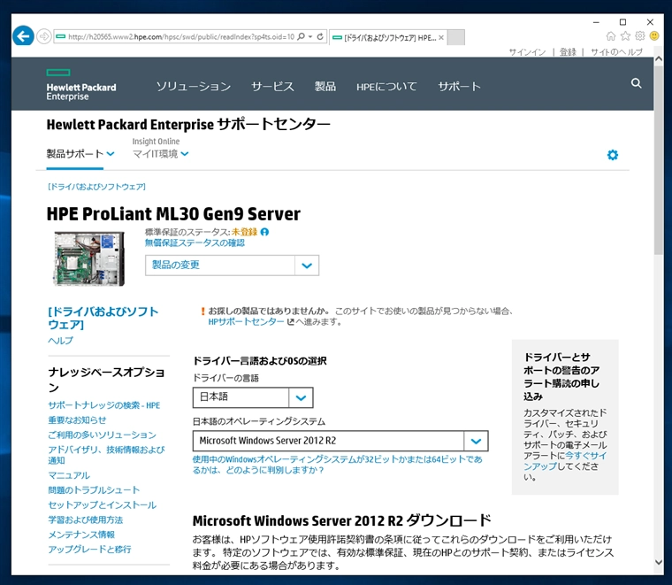The image size is (672, 585).
Task: Click the smiley feedback icon
Action: [x=654, y=36]
